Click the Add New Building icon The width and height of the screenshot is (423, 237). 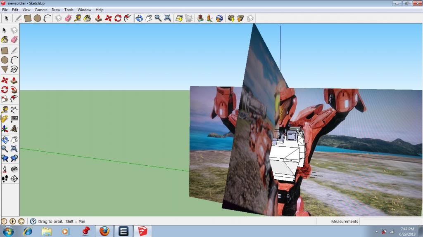(x=200, y=18)
